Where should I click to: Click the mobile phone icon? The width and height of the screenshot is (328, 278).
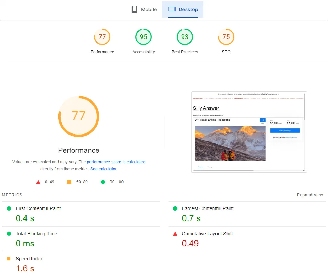pyautogui.click(x=134, y=9)
